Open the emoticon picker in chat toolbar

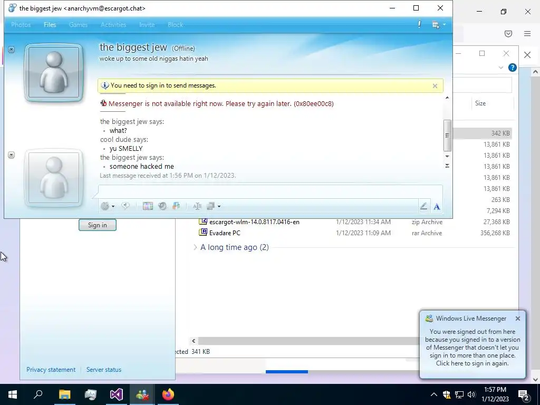(105, 206)
